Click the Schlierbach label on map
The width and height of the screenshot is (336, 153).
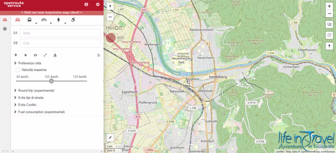[291, 67]
